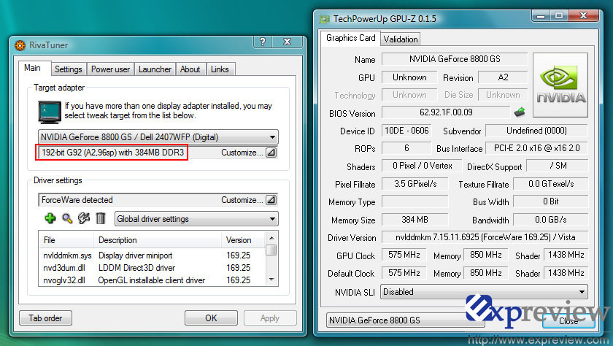The width and height of the screenshot is (613, 346).
Task: Click the Bus Interface field PCI-E 2.0 x16
Action: tap(536, 148)
